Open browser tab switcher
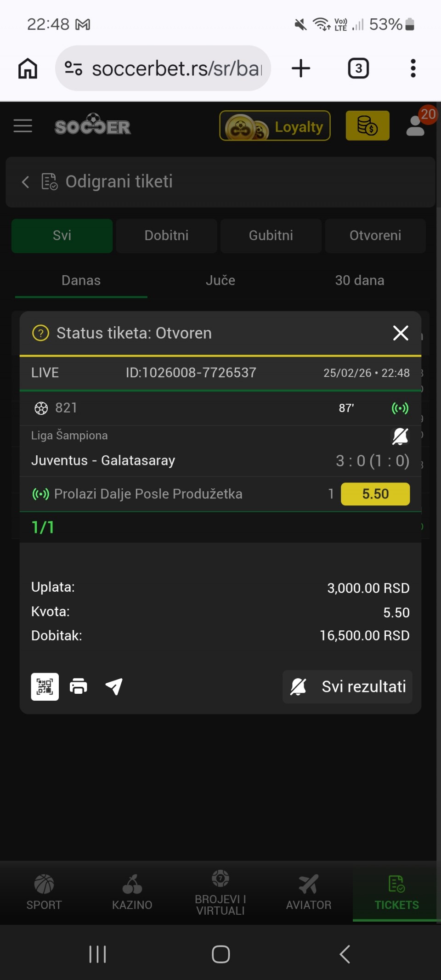 coord(358,68)
